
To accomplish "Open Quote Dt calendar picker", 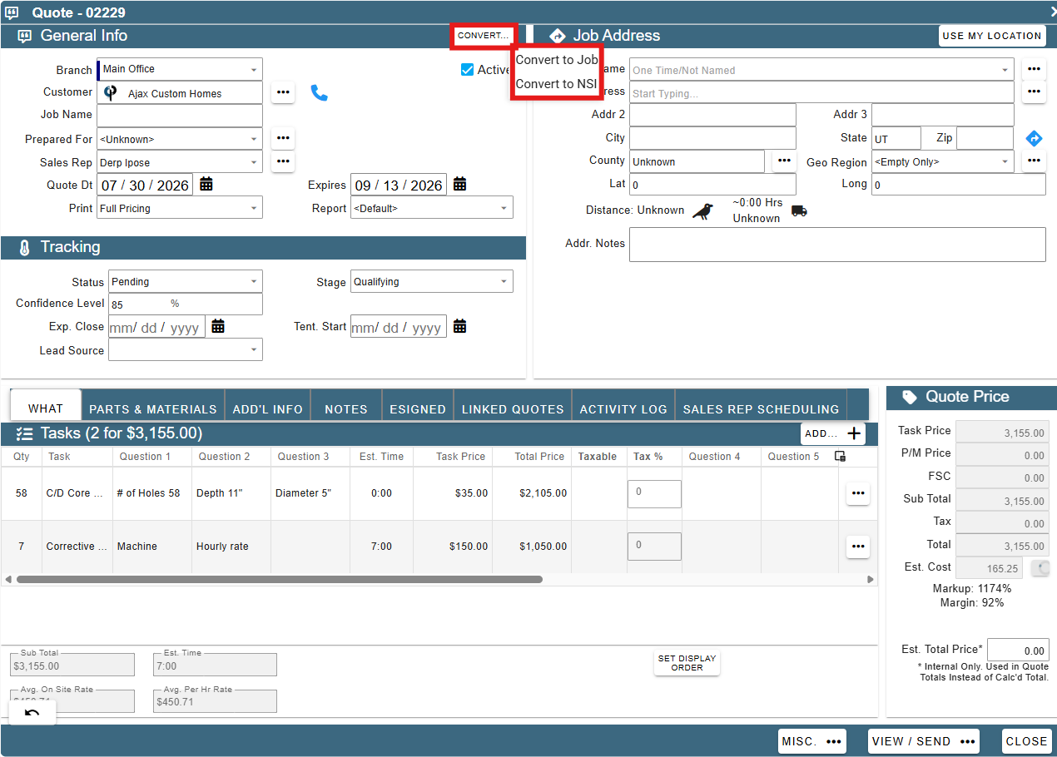I will [x=206, y=184].
